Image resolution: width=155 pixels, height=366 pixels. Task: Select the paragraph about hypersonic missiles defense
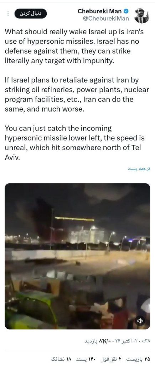click(x=74, y=46)
